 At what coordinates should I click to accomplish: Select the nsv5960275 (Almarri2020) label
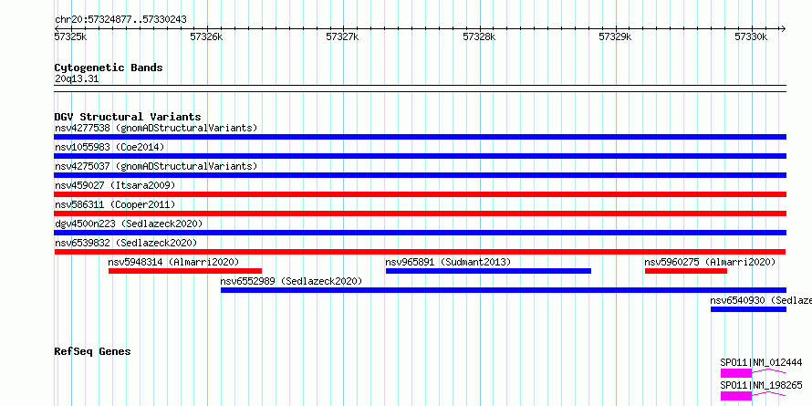(x=710, y=262)
